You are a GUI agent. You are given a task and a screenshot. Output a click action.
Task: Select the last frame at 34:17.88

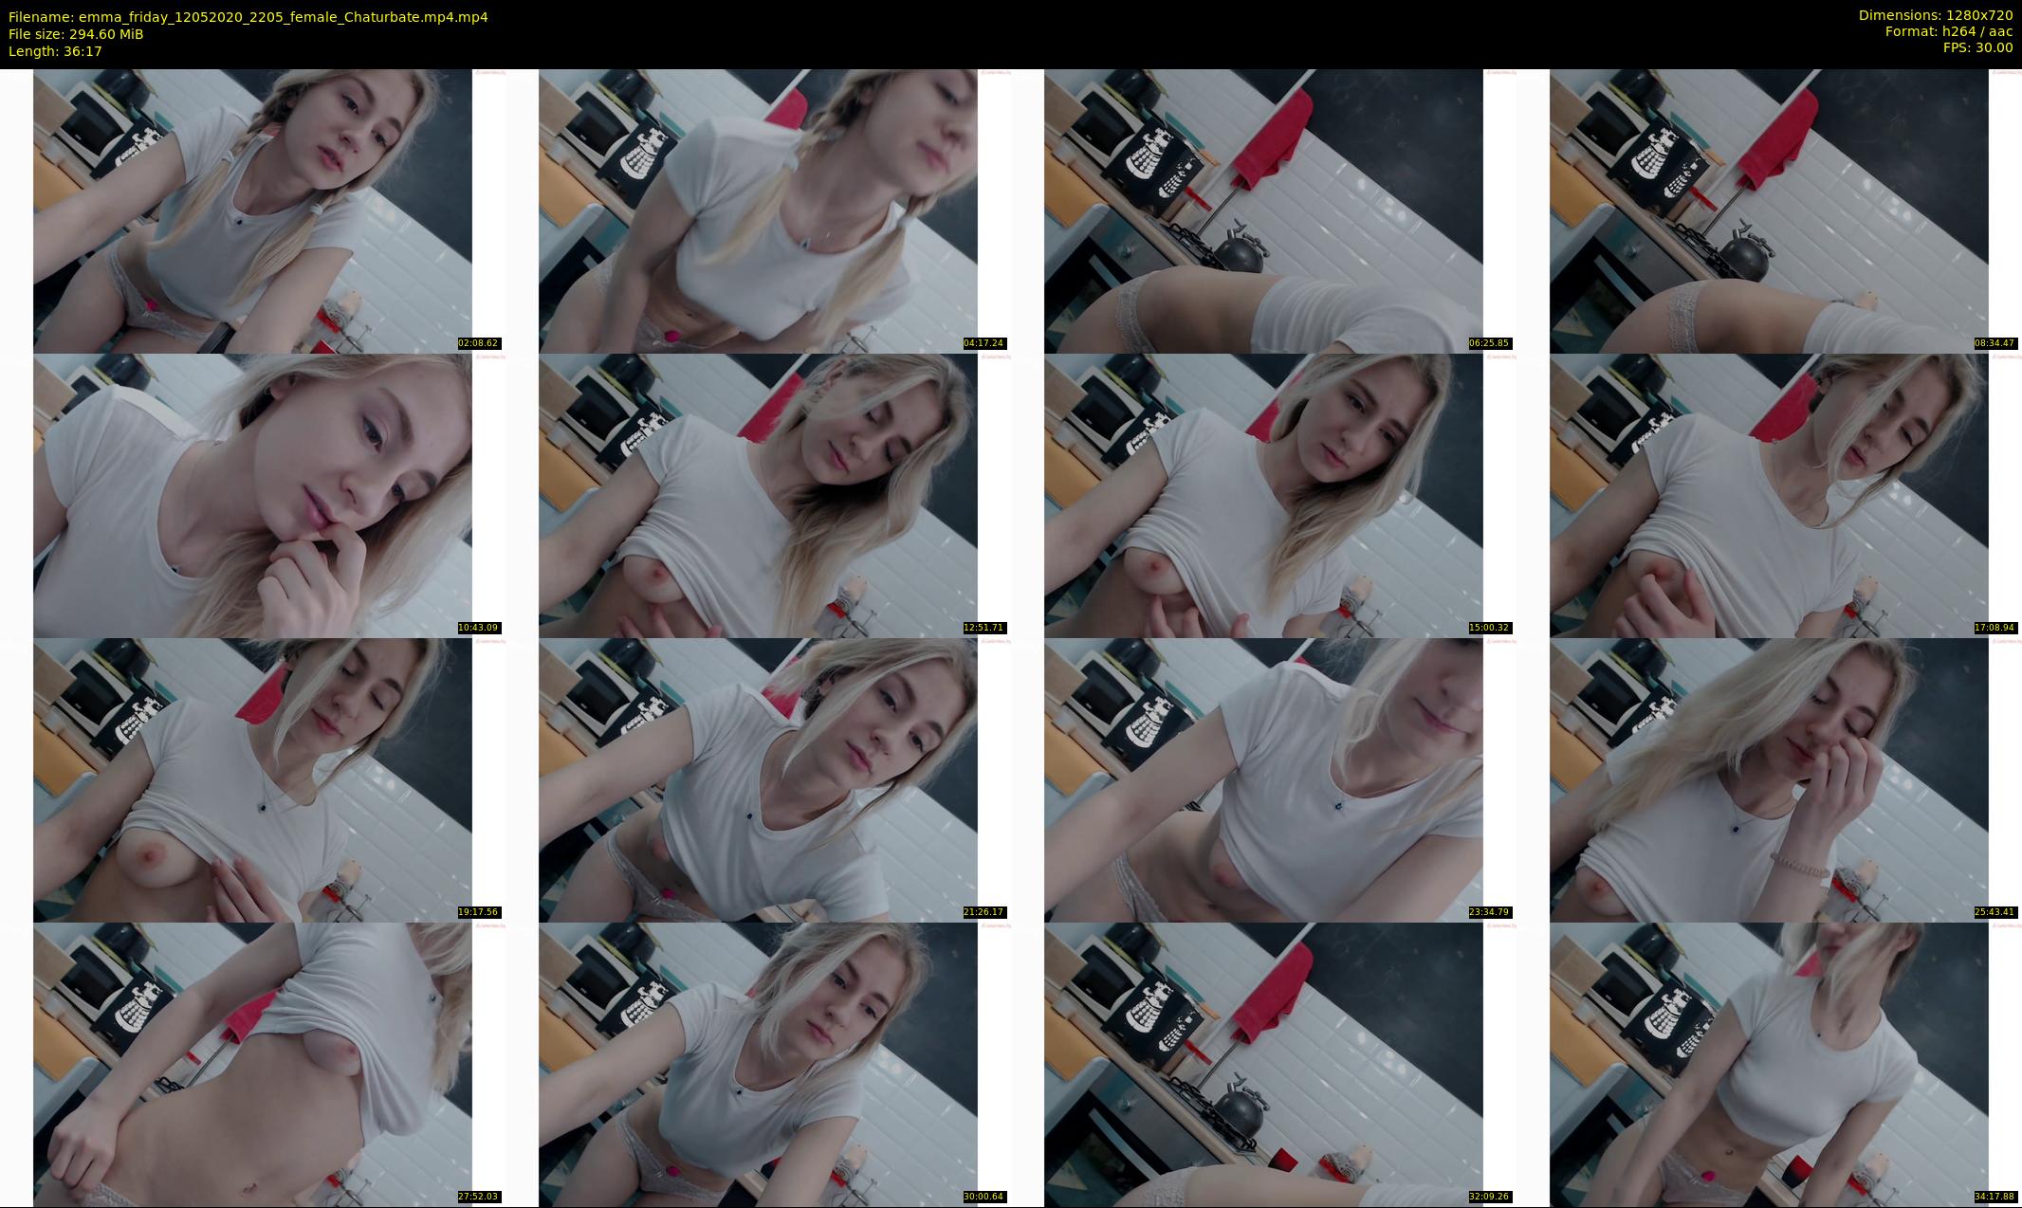1769,1064
